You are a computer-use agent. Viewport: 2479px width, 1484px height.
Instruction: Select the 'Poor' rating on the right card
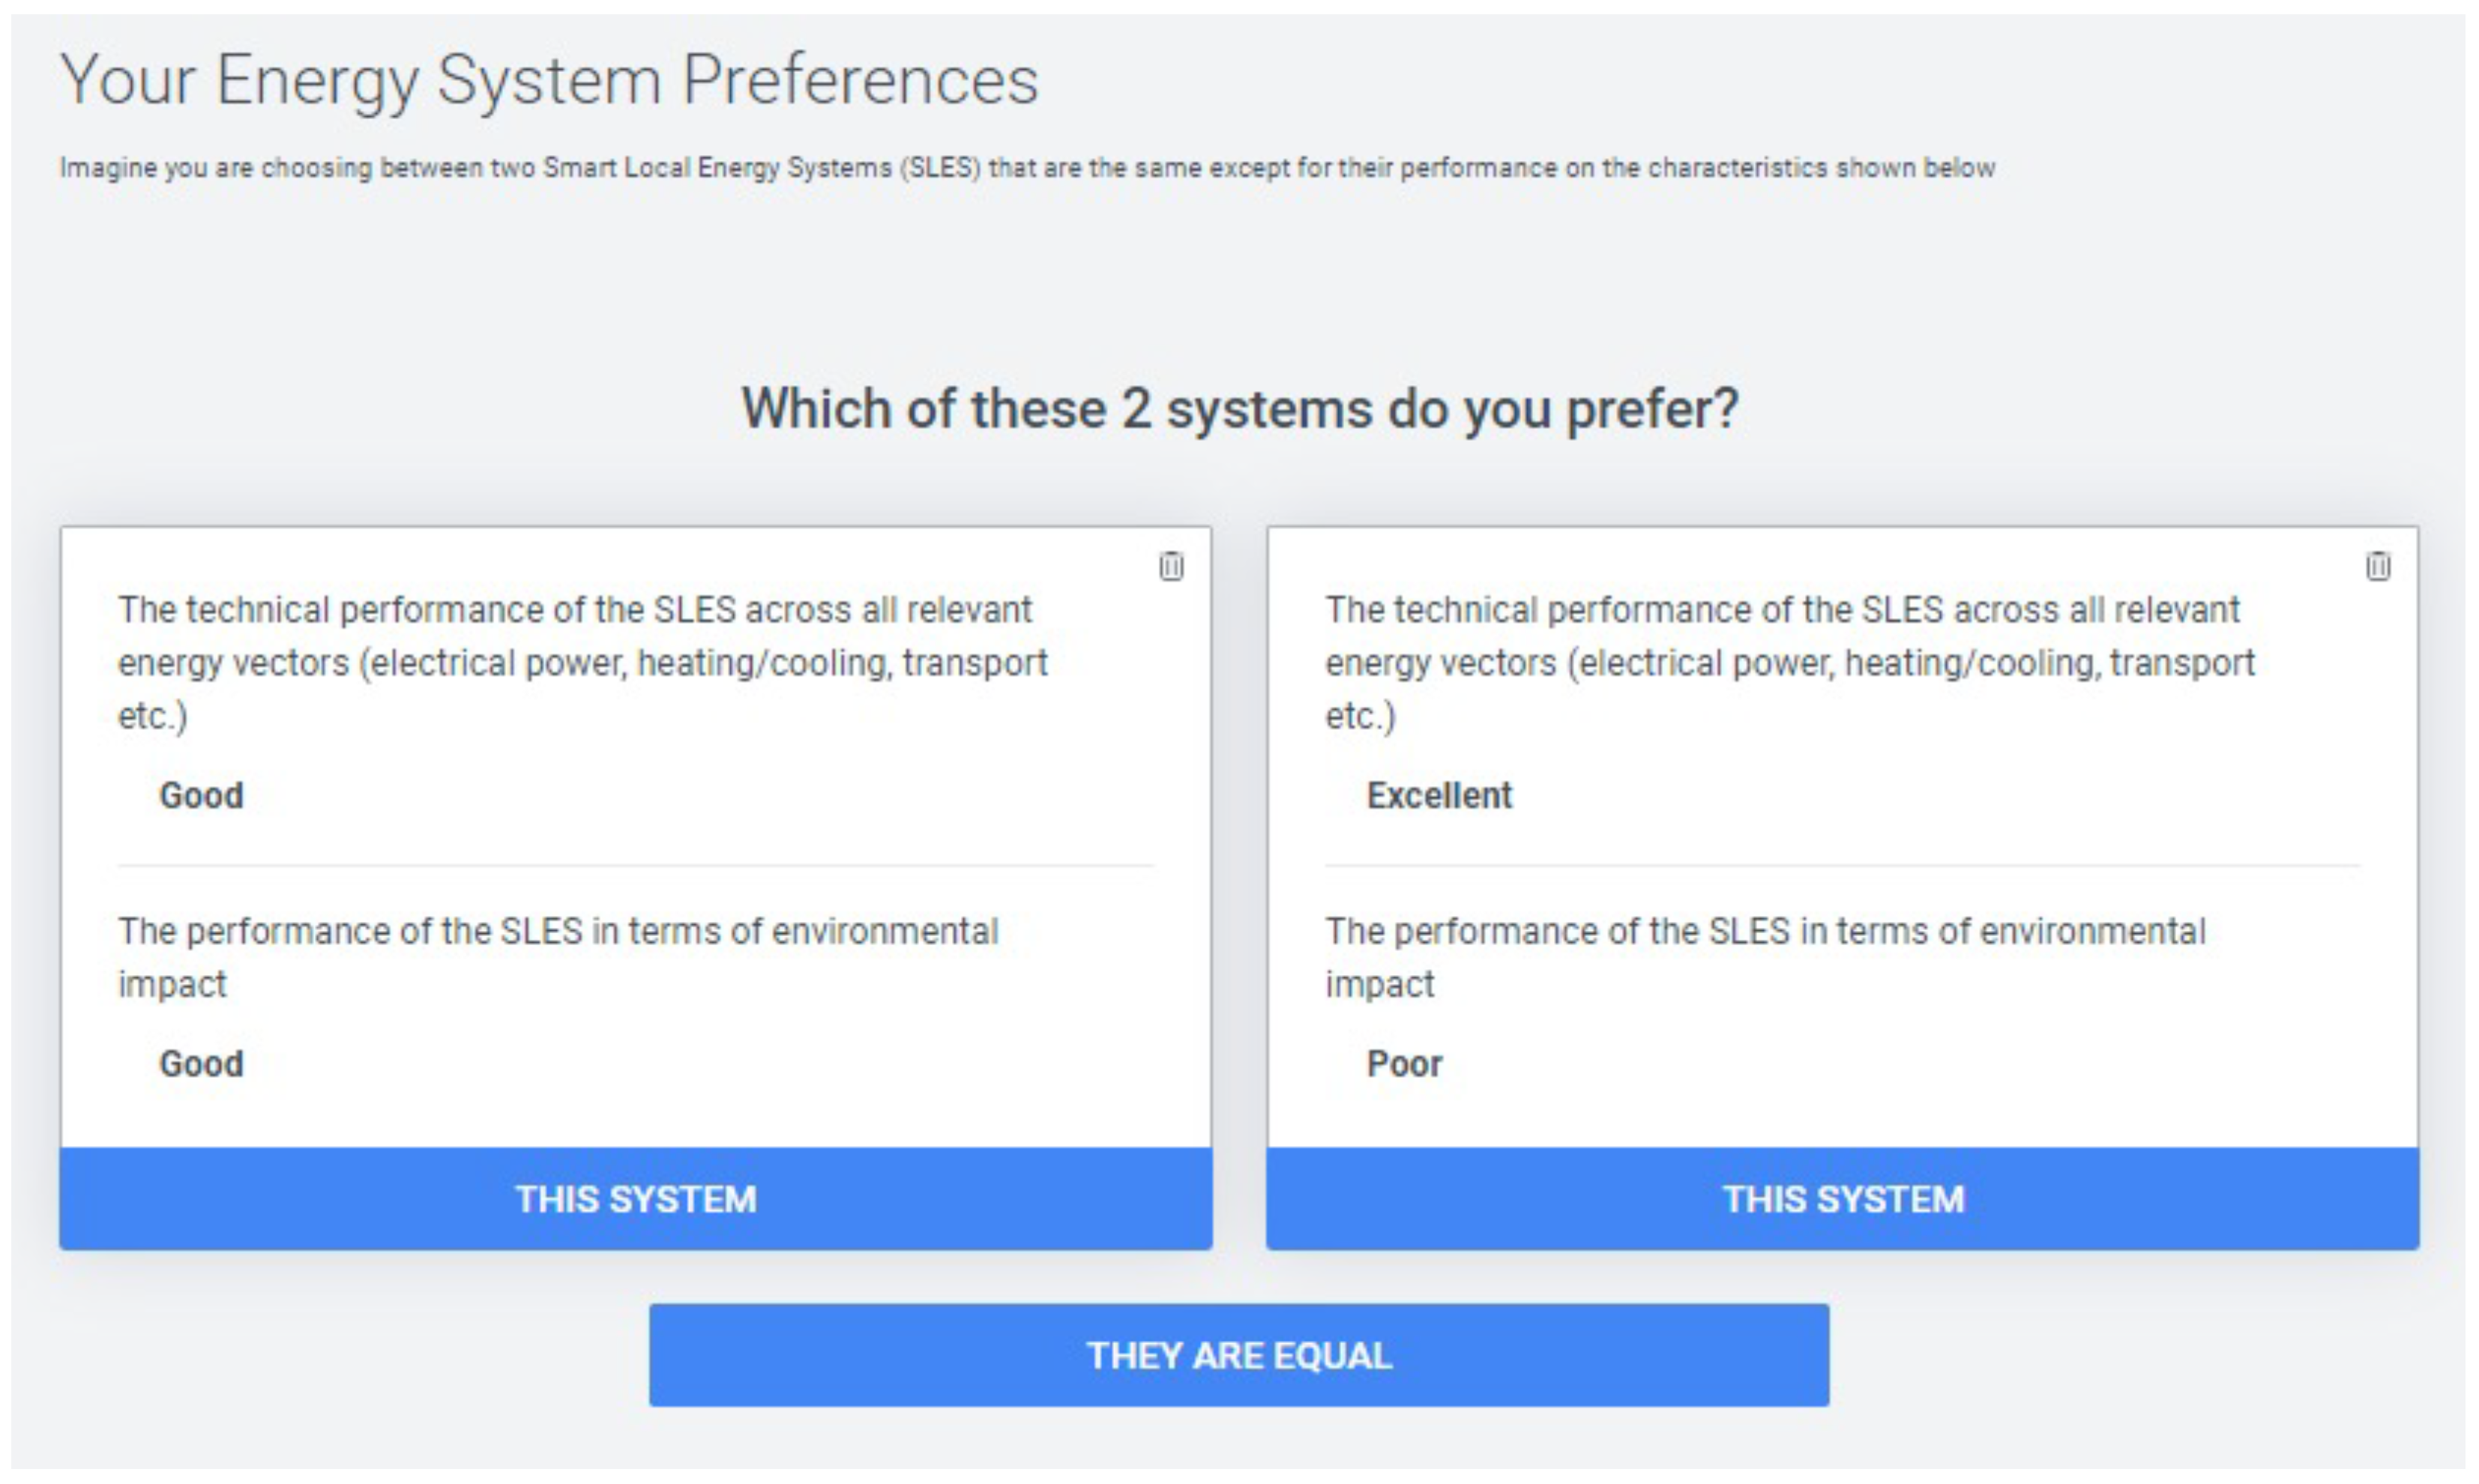pos(1404,1064)
